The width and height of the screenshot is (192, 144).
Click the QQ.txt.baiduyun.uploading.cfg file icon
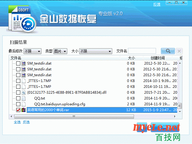pos(23,104)
